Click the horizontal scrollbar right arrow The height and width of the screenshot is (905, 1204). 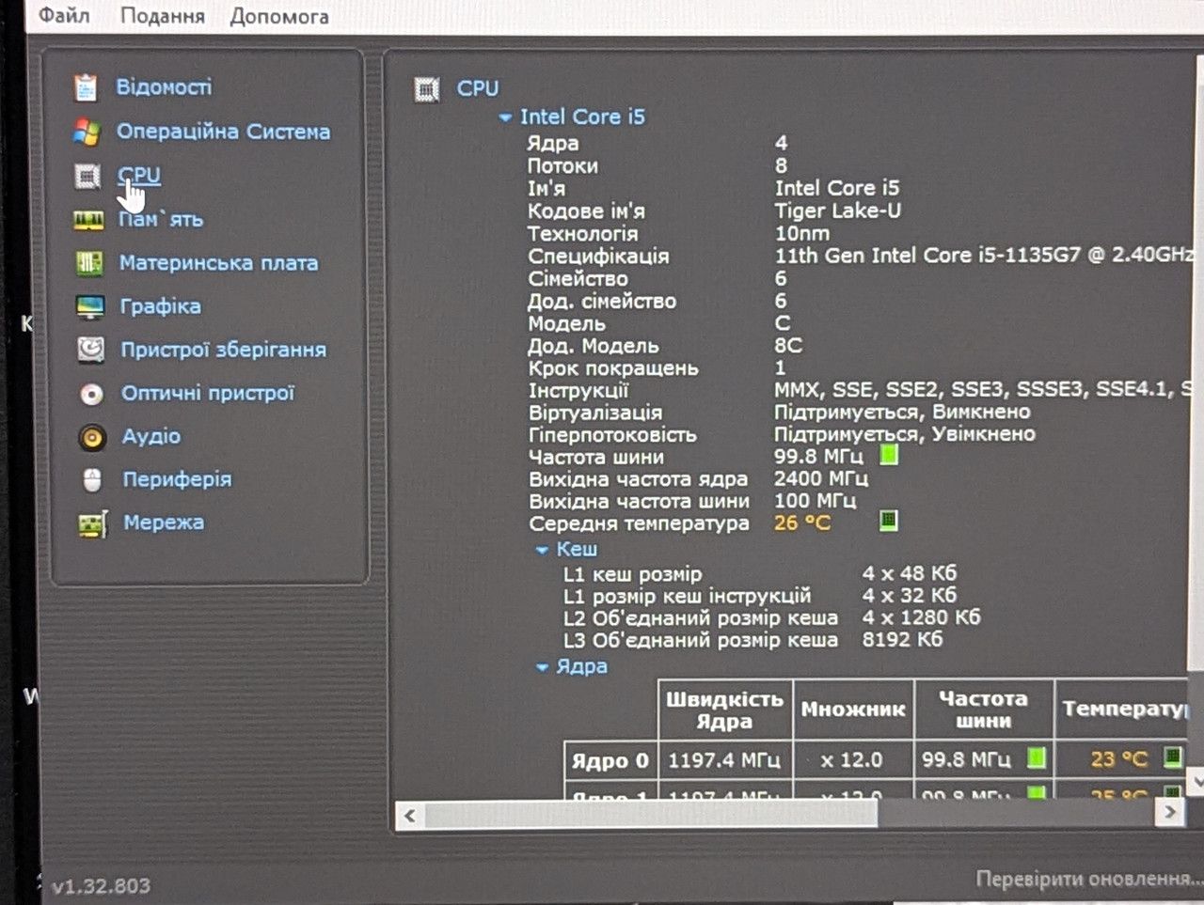click(x=1169, y=813)
